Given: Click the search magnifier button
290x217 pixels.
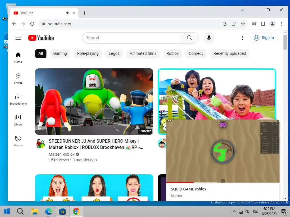Looking at the screenshot, I should (x=189, y=38).
